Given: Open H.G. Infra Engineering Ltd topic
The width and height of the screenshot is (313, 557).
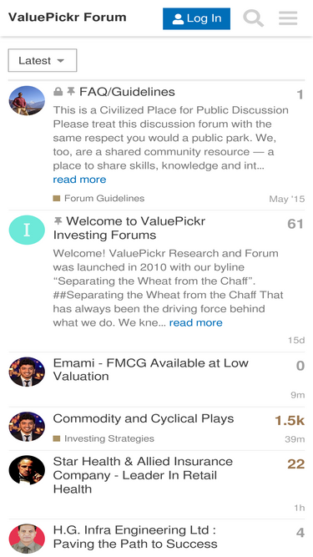Looking at the screenshot, I should point(135,537).
